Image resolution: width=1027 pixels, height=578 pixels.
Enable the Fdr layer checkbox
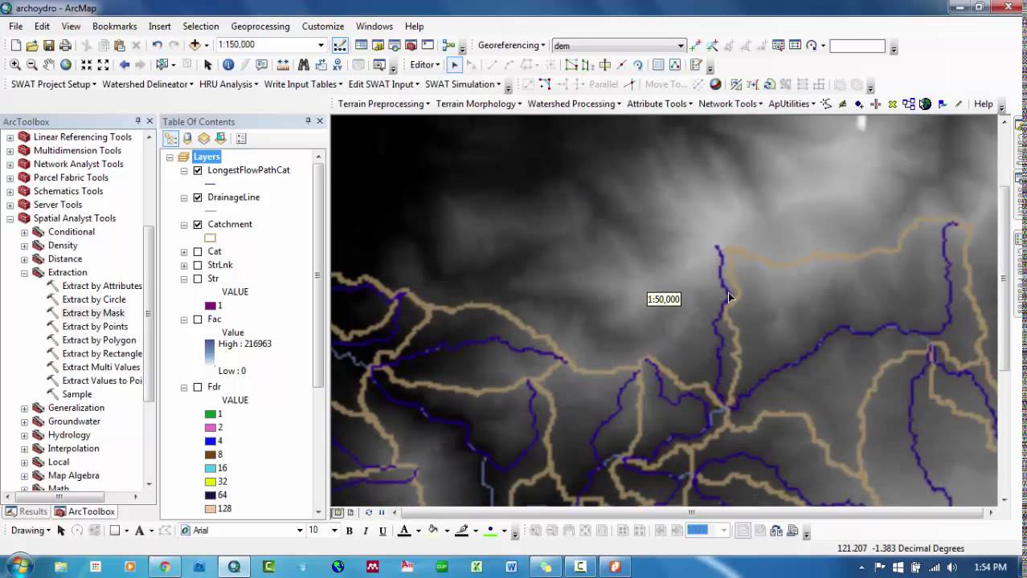[x=198, y=387]
